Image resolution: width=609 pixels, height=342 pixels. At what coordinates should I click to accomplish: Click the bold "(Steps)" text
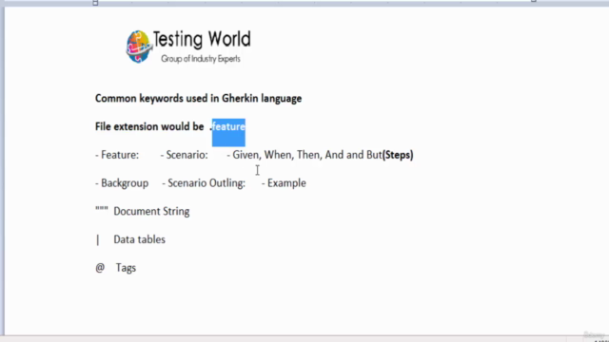[398, 155]
